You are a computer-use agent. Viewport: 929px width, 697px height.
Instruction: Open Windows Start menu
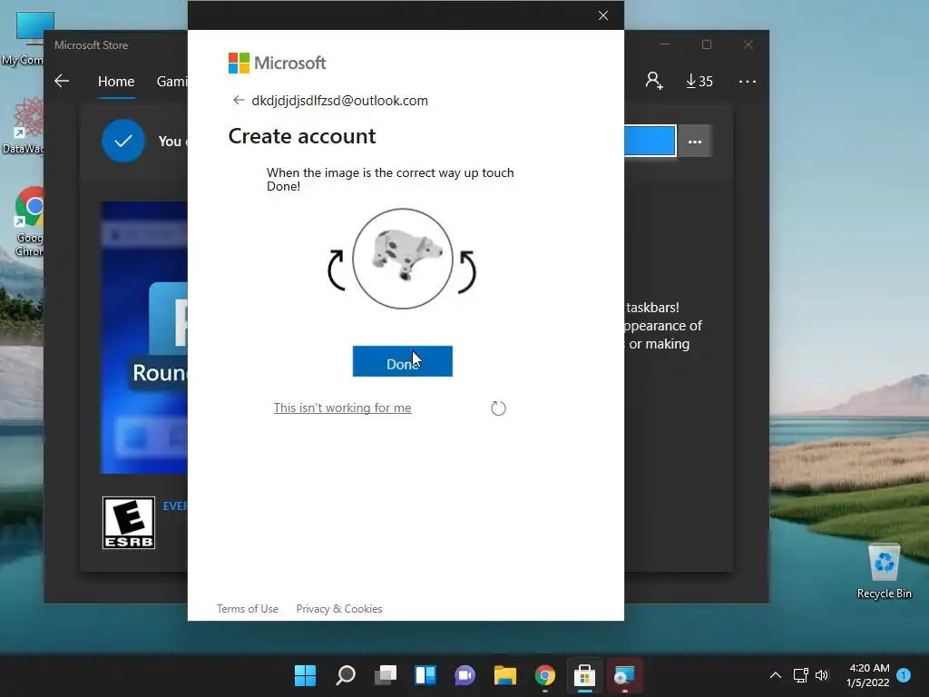tap(305, 675)
